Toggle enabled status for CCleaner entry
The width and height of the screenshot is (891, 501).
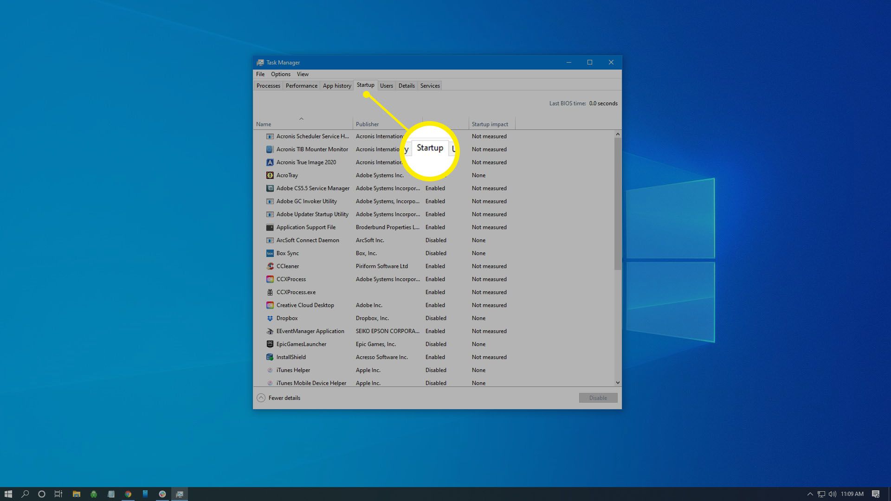(434, 265)
